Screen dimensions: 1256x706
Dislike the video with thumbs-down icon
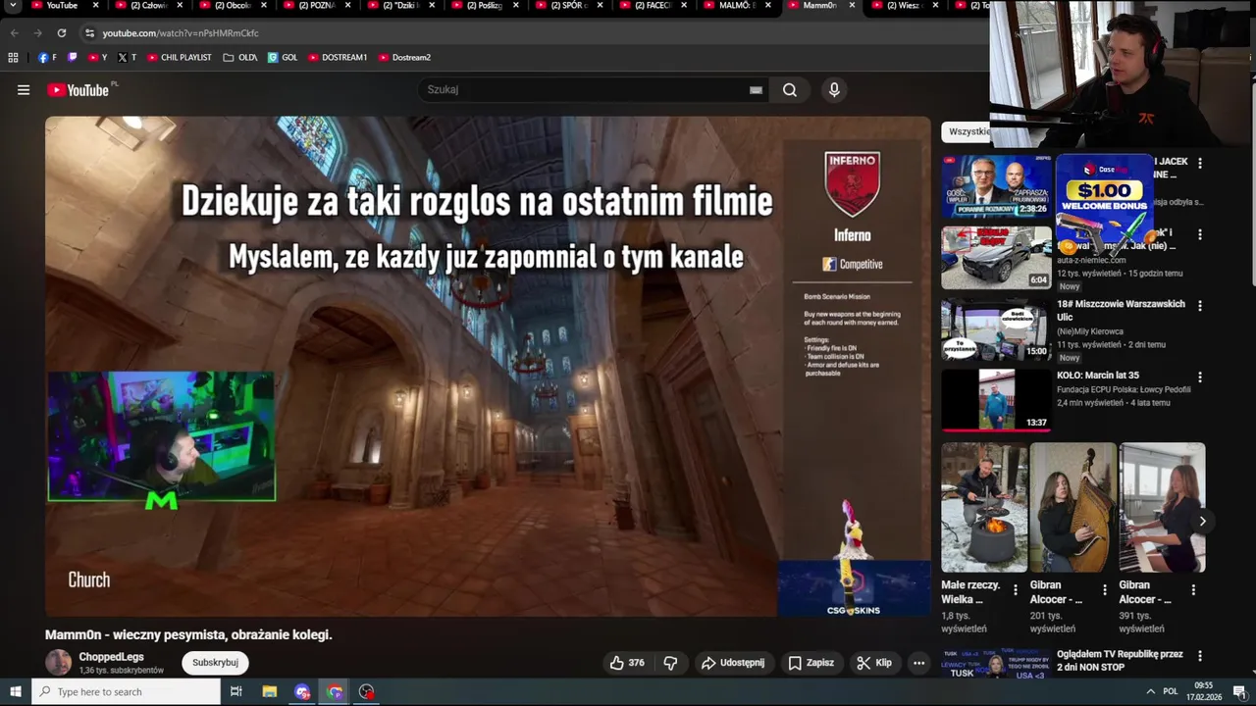670,663
